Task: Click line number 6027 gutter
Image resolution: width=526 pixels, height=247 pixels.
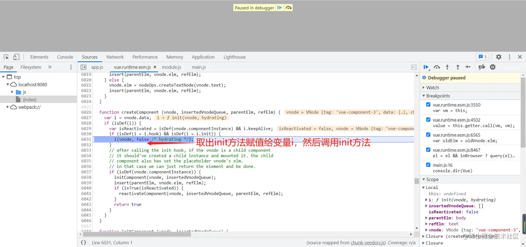Action: point(86,118)
